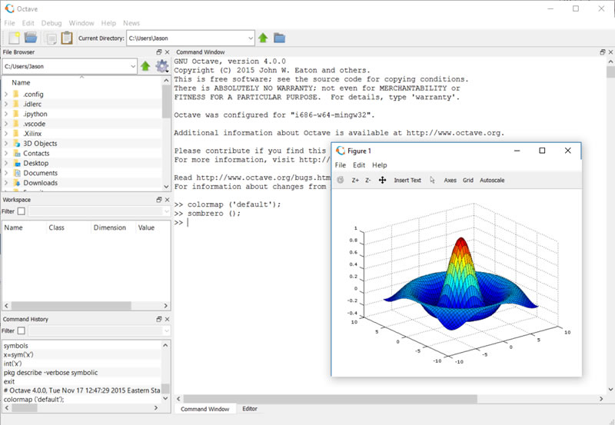Undock the File Browser panel
This screenshot has height=425, width=615.
[159, 52]
